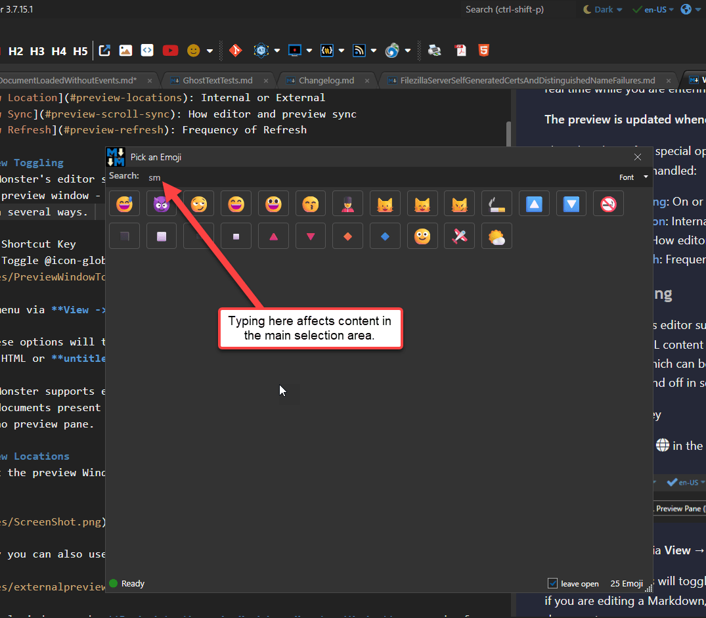Pick the kissing face emoji
This screenshot has width=706, height=618.
click(x=311, y=204)
